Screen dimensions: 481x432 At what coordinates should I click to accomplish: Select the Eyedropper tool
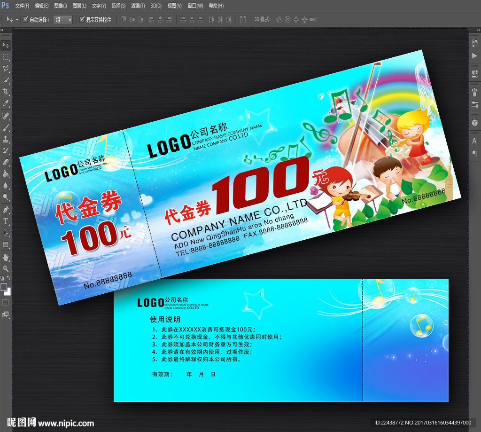[6, 103]
